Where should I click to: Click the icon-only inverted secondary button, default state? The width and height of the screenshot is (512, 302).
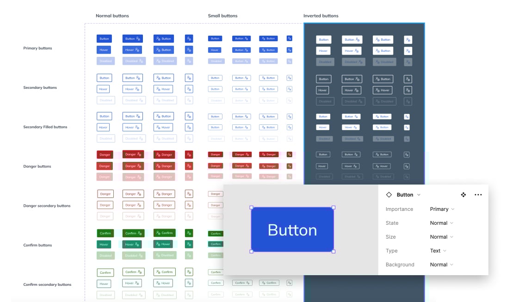[x=408, y=79]
